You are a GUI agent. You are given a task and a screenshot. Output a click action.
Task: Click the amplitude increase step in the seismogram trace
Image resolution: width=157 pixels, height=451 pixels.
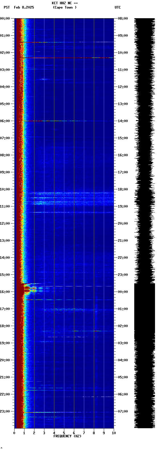(144, 284)
